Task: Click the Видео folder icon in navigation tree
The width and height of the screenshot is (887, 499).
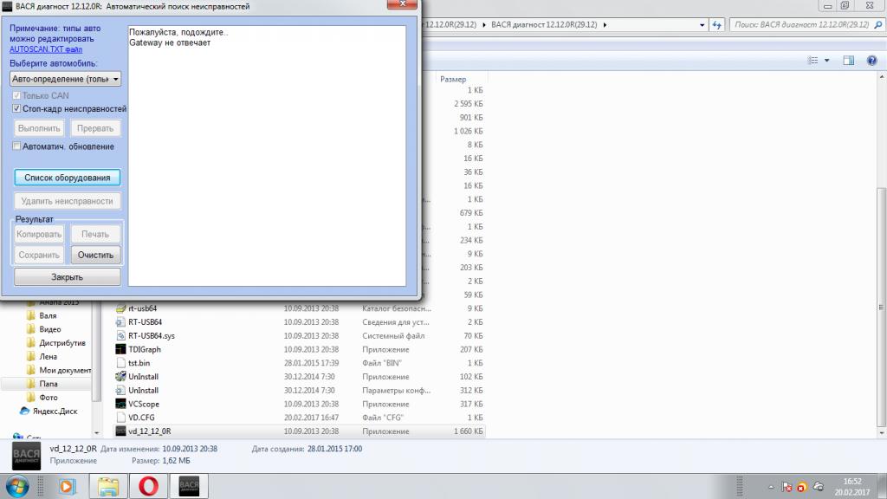Action: [x=31, y=328]
